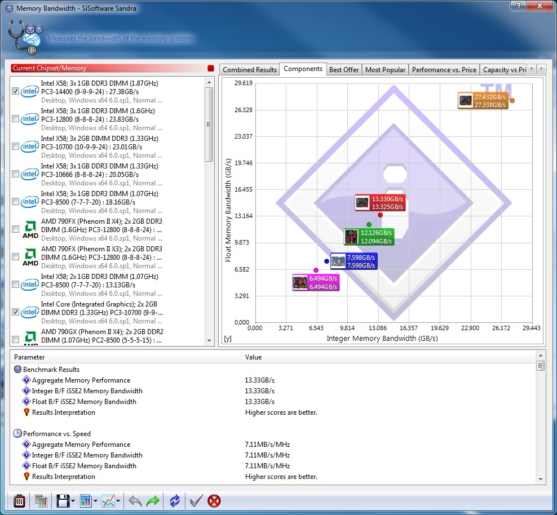Viewport: 557px width, 515px height.
Task: Click the AMD logo of Phenom II X3 790FX
Action: click(x=30, y=257)
